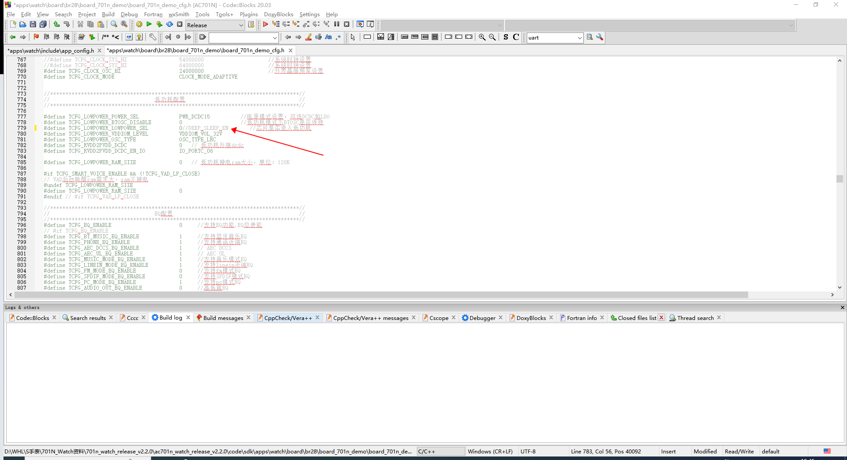Viewport: 847px width, 460px height.
Task: Open the Thread search log tab
Action: pos(695,318)
